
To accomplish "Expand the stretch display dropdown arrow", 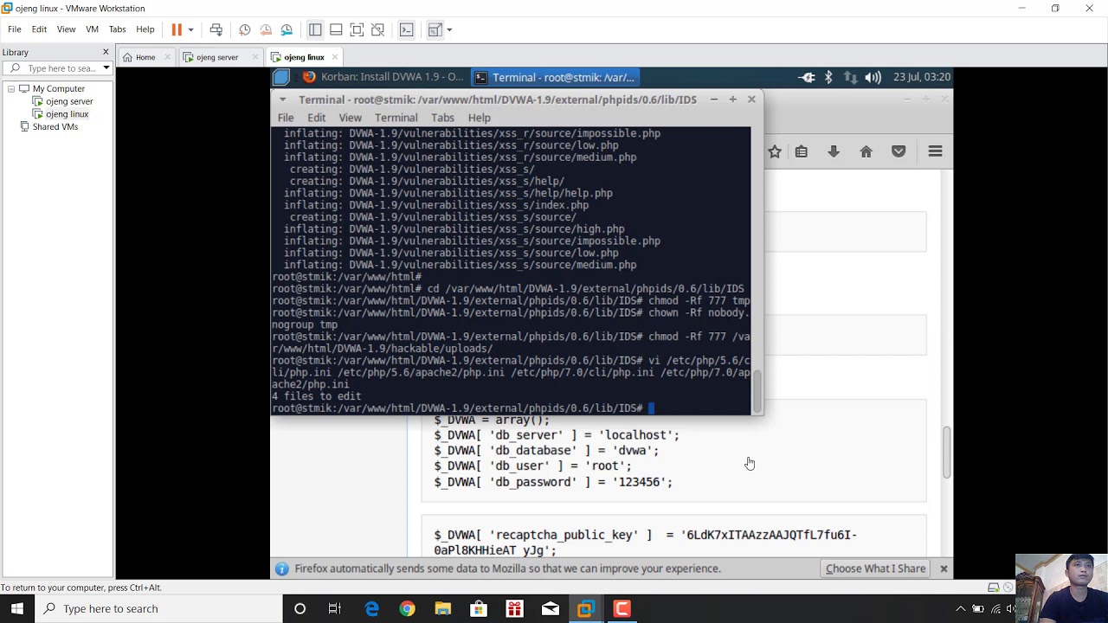I will point(449,29).
